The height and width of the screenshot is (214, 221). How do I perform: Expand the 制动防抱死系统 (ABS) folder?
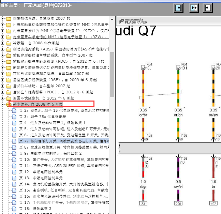[2, 49]
